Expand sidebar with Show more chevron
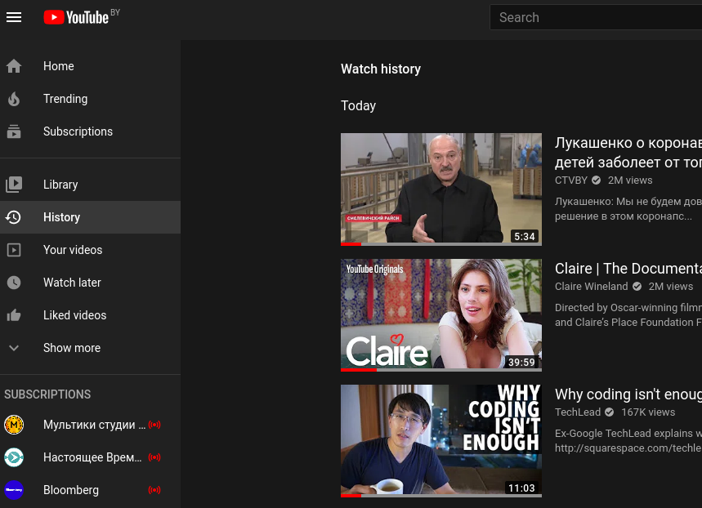702x508 pixels. tap(14, 348)
